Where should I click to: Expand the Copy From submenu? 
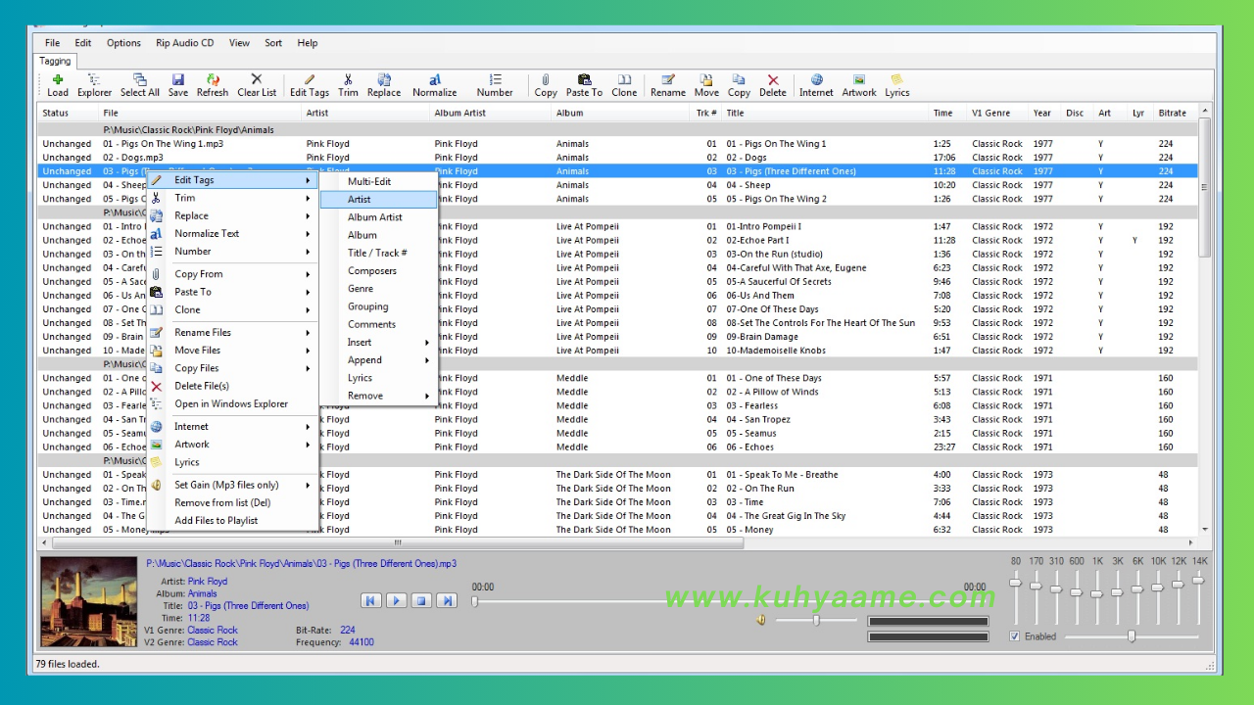point(233,274)
